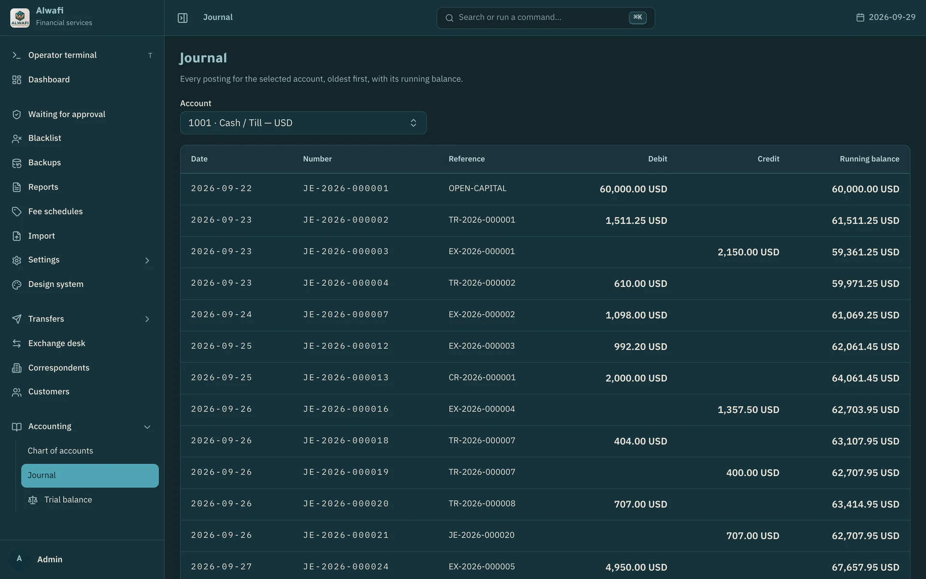This screenshot has height=579, width=926.
Task: Open the Exchange desk page
Action: 82,344
